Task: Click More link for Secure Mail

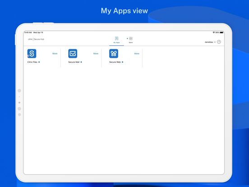Action: (96, 54)
